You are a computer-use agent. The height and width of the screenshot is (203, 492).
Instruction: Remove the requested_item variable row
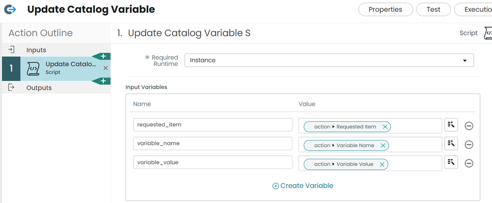pos(469,126)
